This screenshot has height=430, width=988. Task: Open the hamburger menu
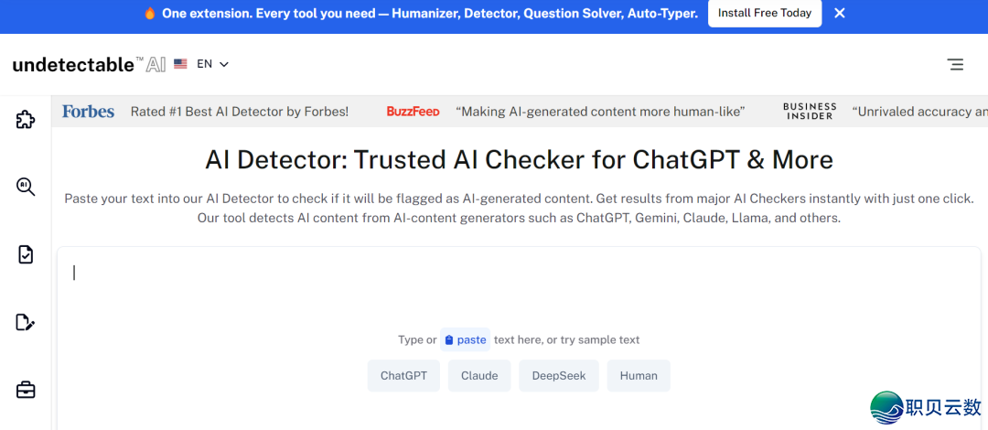click(x=955, y=64)
